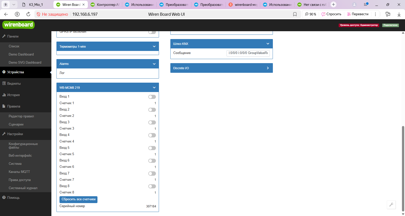Open Виджеты in the sidebar
This screenshot has height=216, width=405.
14,83
